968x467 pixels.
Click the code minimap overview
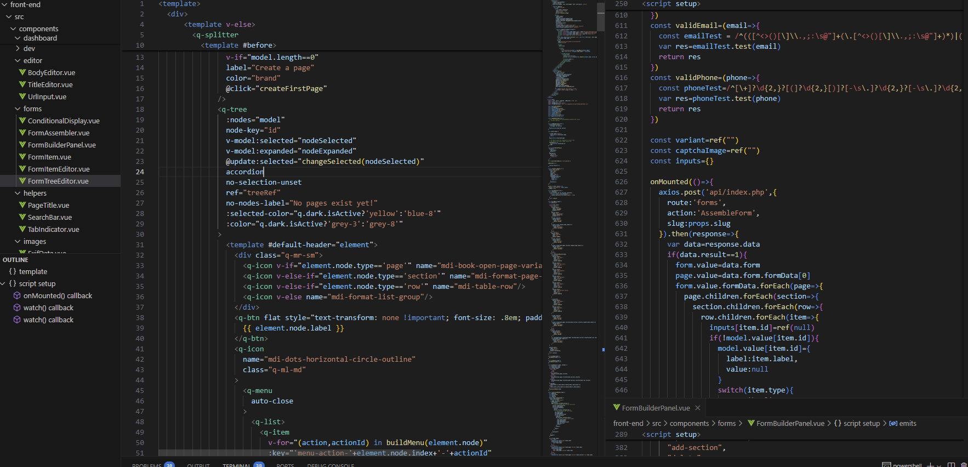[570, 219]
